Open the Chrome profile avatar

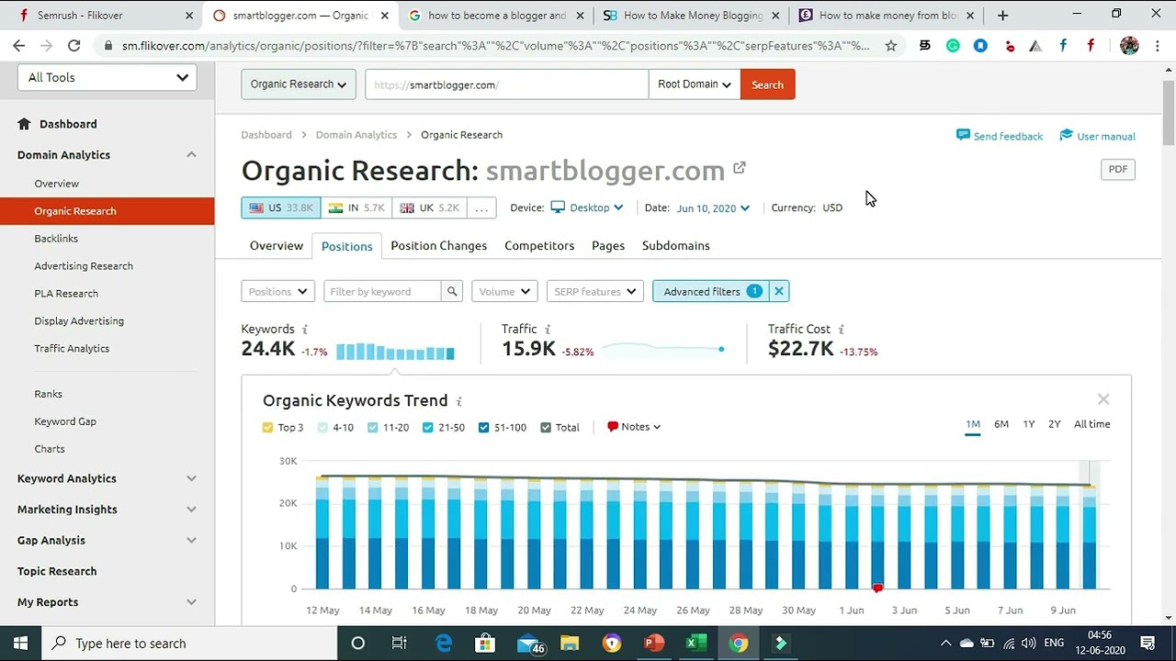1129,46
